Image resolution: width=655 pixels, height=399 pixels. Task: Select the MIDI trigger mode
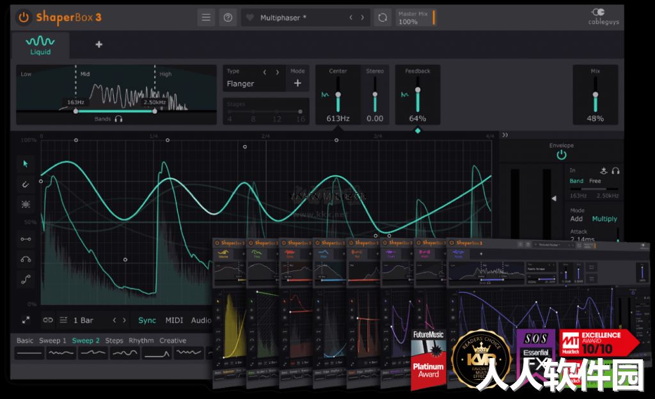[174, 320]
